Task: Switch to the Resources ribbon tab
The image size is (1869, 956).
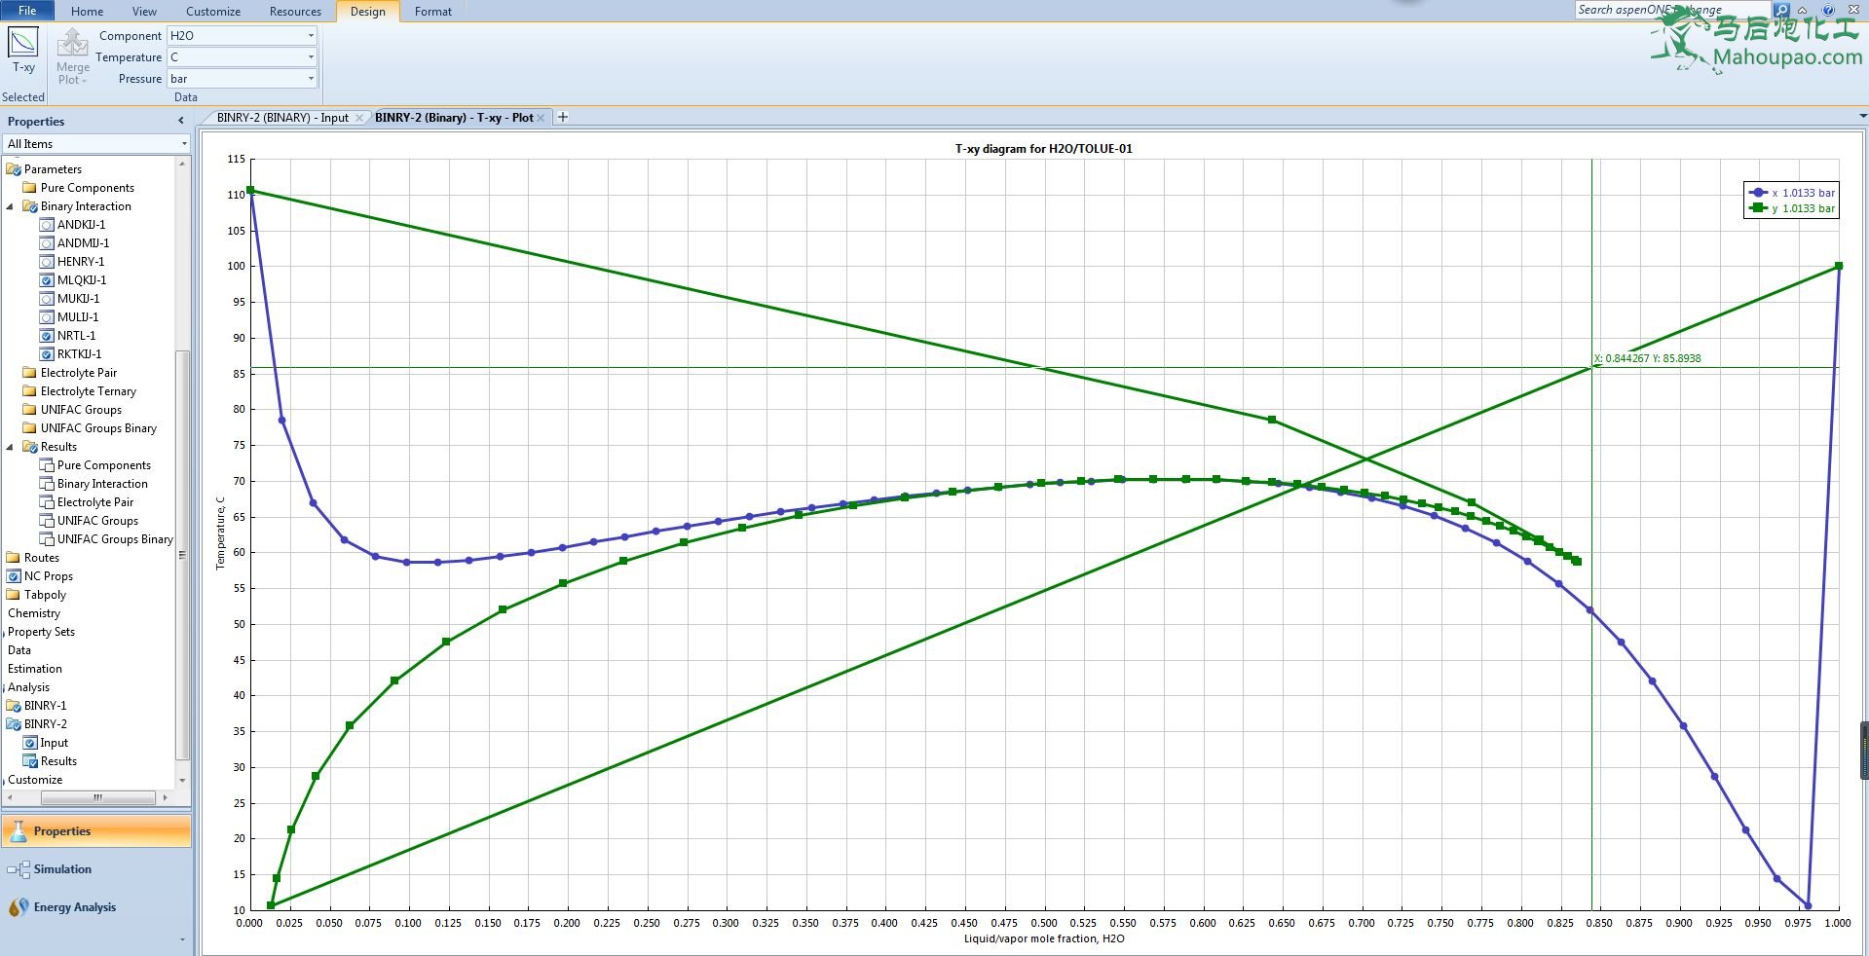Action: (x=295, y=12)
